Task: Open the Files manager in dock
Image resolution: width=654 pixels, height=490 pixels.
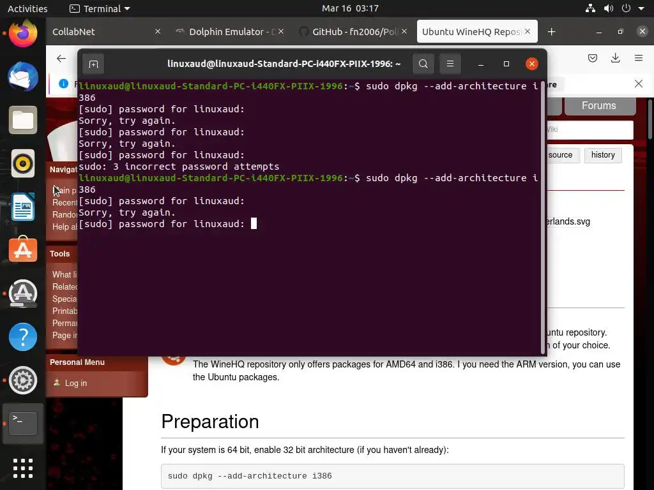Action: tap(23, 120)
